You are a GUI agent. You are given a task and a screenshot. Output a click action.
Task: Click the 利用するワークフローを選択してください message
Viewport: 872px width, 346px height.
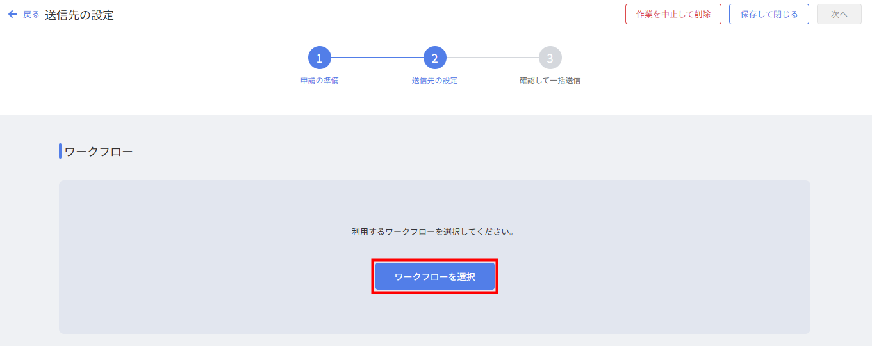coord(433,232)
